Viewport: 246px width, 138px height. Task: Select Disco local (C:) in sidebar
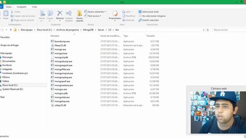point(10,85)
